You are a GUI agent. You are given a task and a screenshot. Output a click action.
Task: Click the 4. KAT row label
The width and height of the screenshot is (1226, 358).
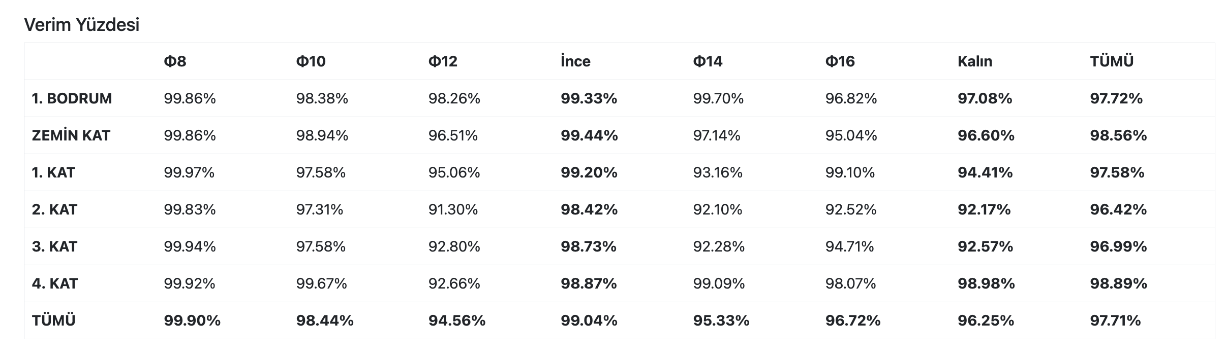pos(54,283)
